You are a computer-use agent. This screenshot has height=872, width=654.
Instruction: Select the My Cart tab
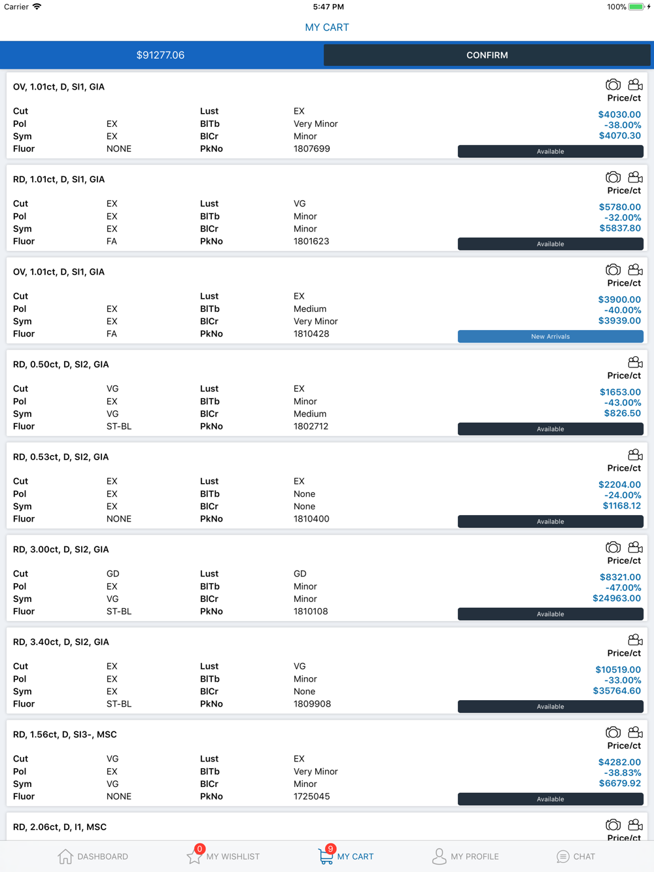346,856
